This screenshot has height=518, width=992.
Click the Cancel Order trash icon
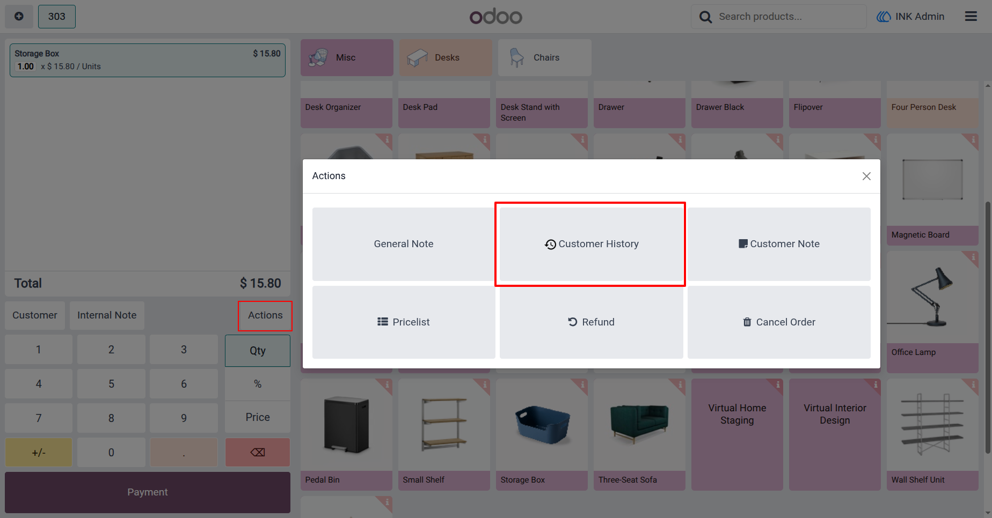pyautogui.click(x=747, y=322)
